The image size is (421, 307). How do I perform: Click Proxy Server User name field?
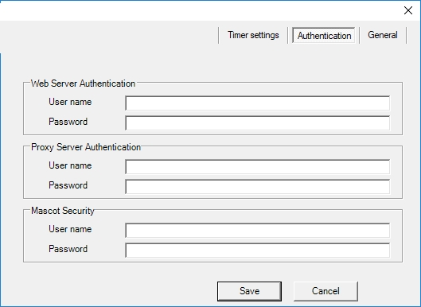click(x=258, y=167)
